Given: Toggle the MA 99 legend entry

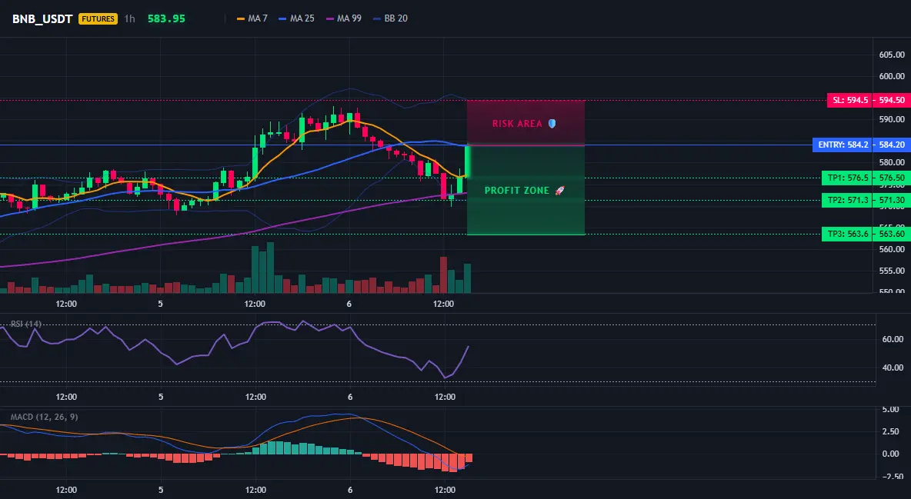Looking at the screenshot, I should [344, 18].
